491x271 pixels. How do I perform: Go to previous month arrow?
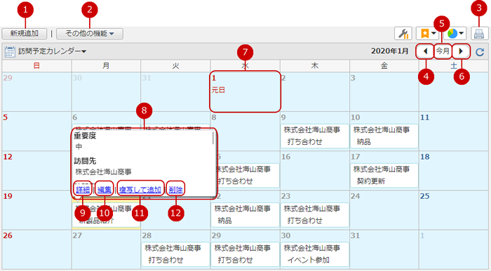pos(425,51)
